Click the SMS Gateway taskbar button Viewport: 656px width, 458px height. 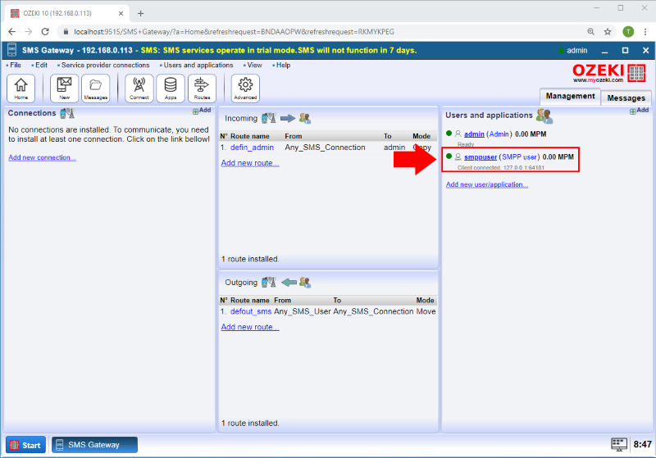pyautogui.click(x=94, y=445)
